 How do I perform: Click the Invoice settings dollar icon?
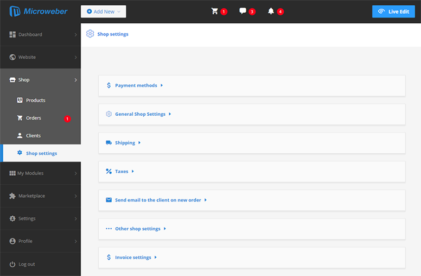(x=109, y=257)
